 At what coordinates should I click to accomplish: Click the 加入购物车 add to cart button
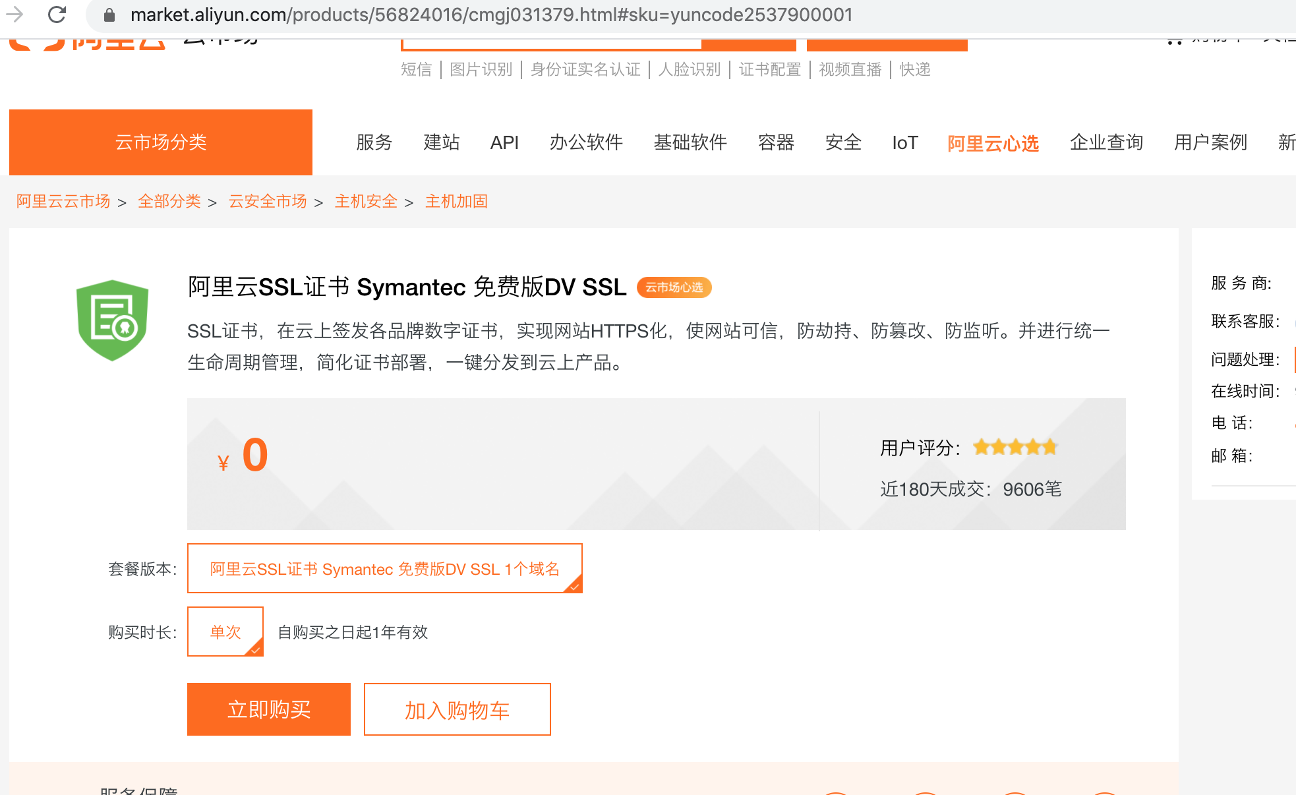pyautogui.click(x=457, y=709)
